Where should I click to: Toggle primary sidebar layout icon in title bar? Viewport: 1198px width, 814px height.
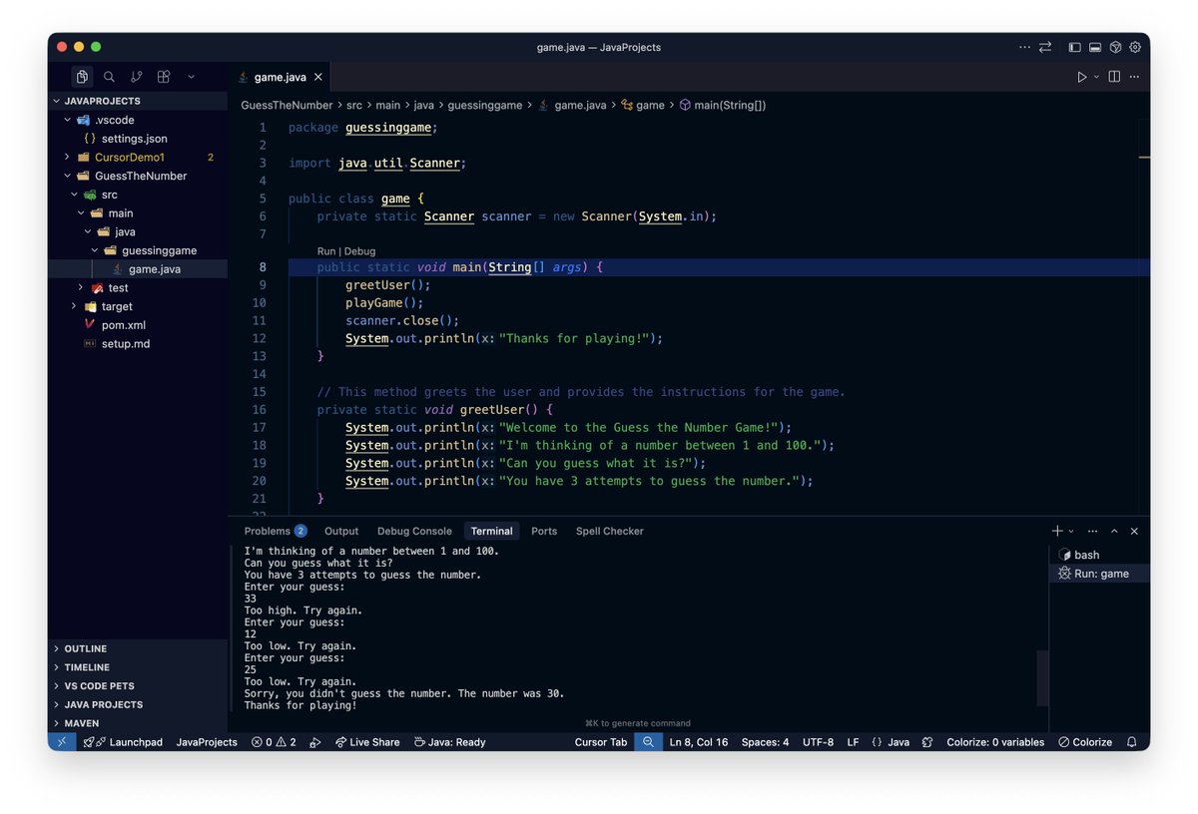(1075, 47)
